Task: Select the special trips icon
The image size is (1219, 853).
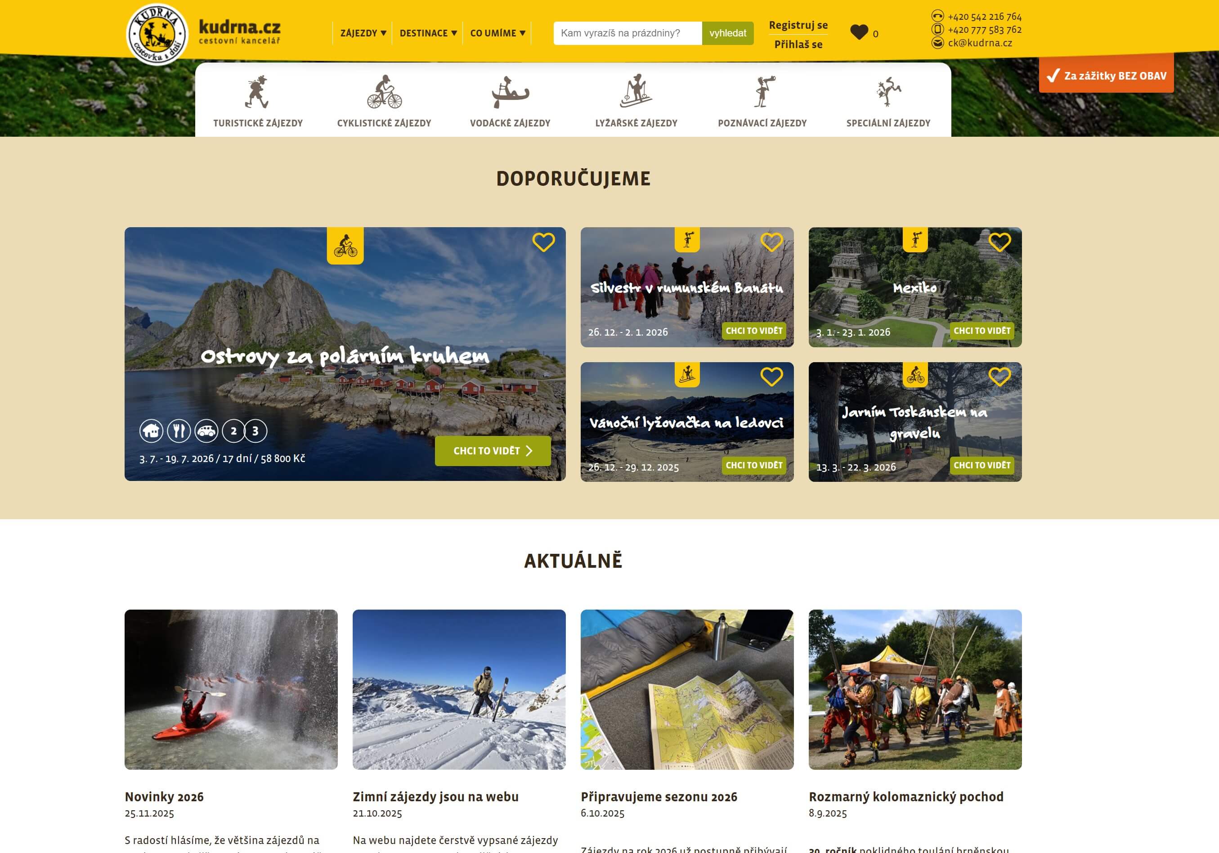Action: pos(888,91)
